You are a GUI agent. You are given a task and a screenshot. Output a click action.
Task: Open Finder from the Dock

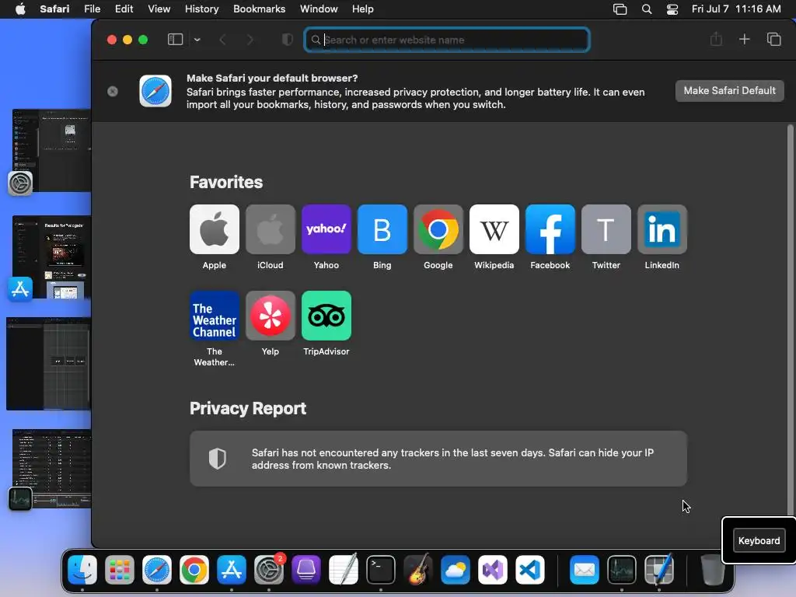(x=82, y=570)
